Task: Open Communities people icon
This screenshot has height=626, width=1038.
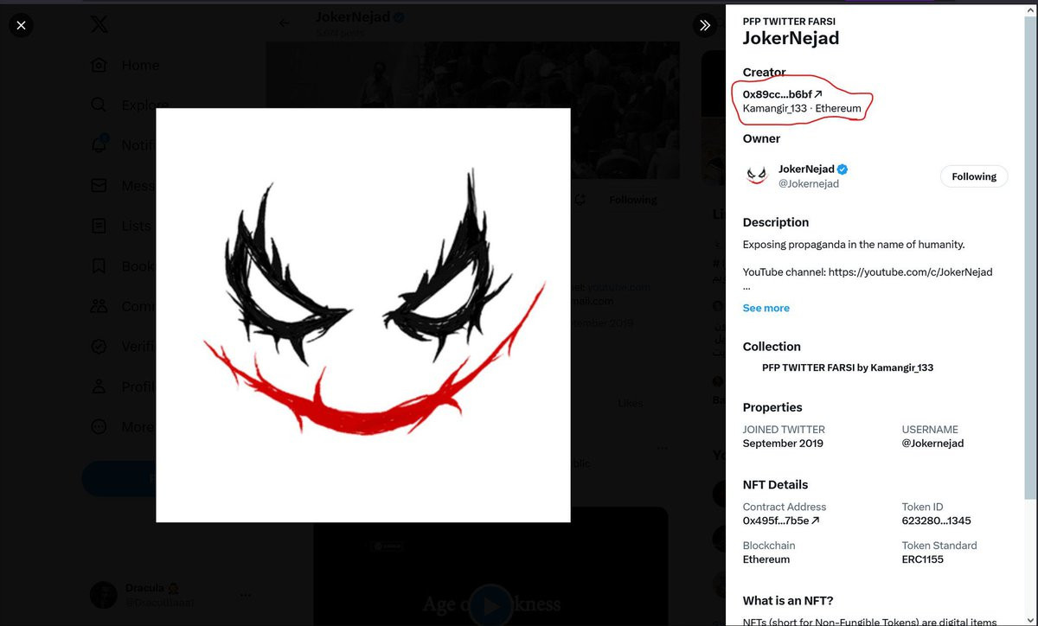Action: coord(99,306)
